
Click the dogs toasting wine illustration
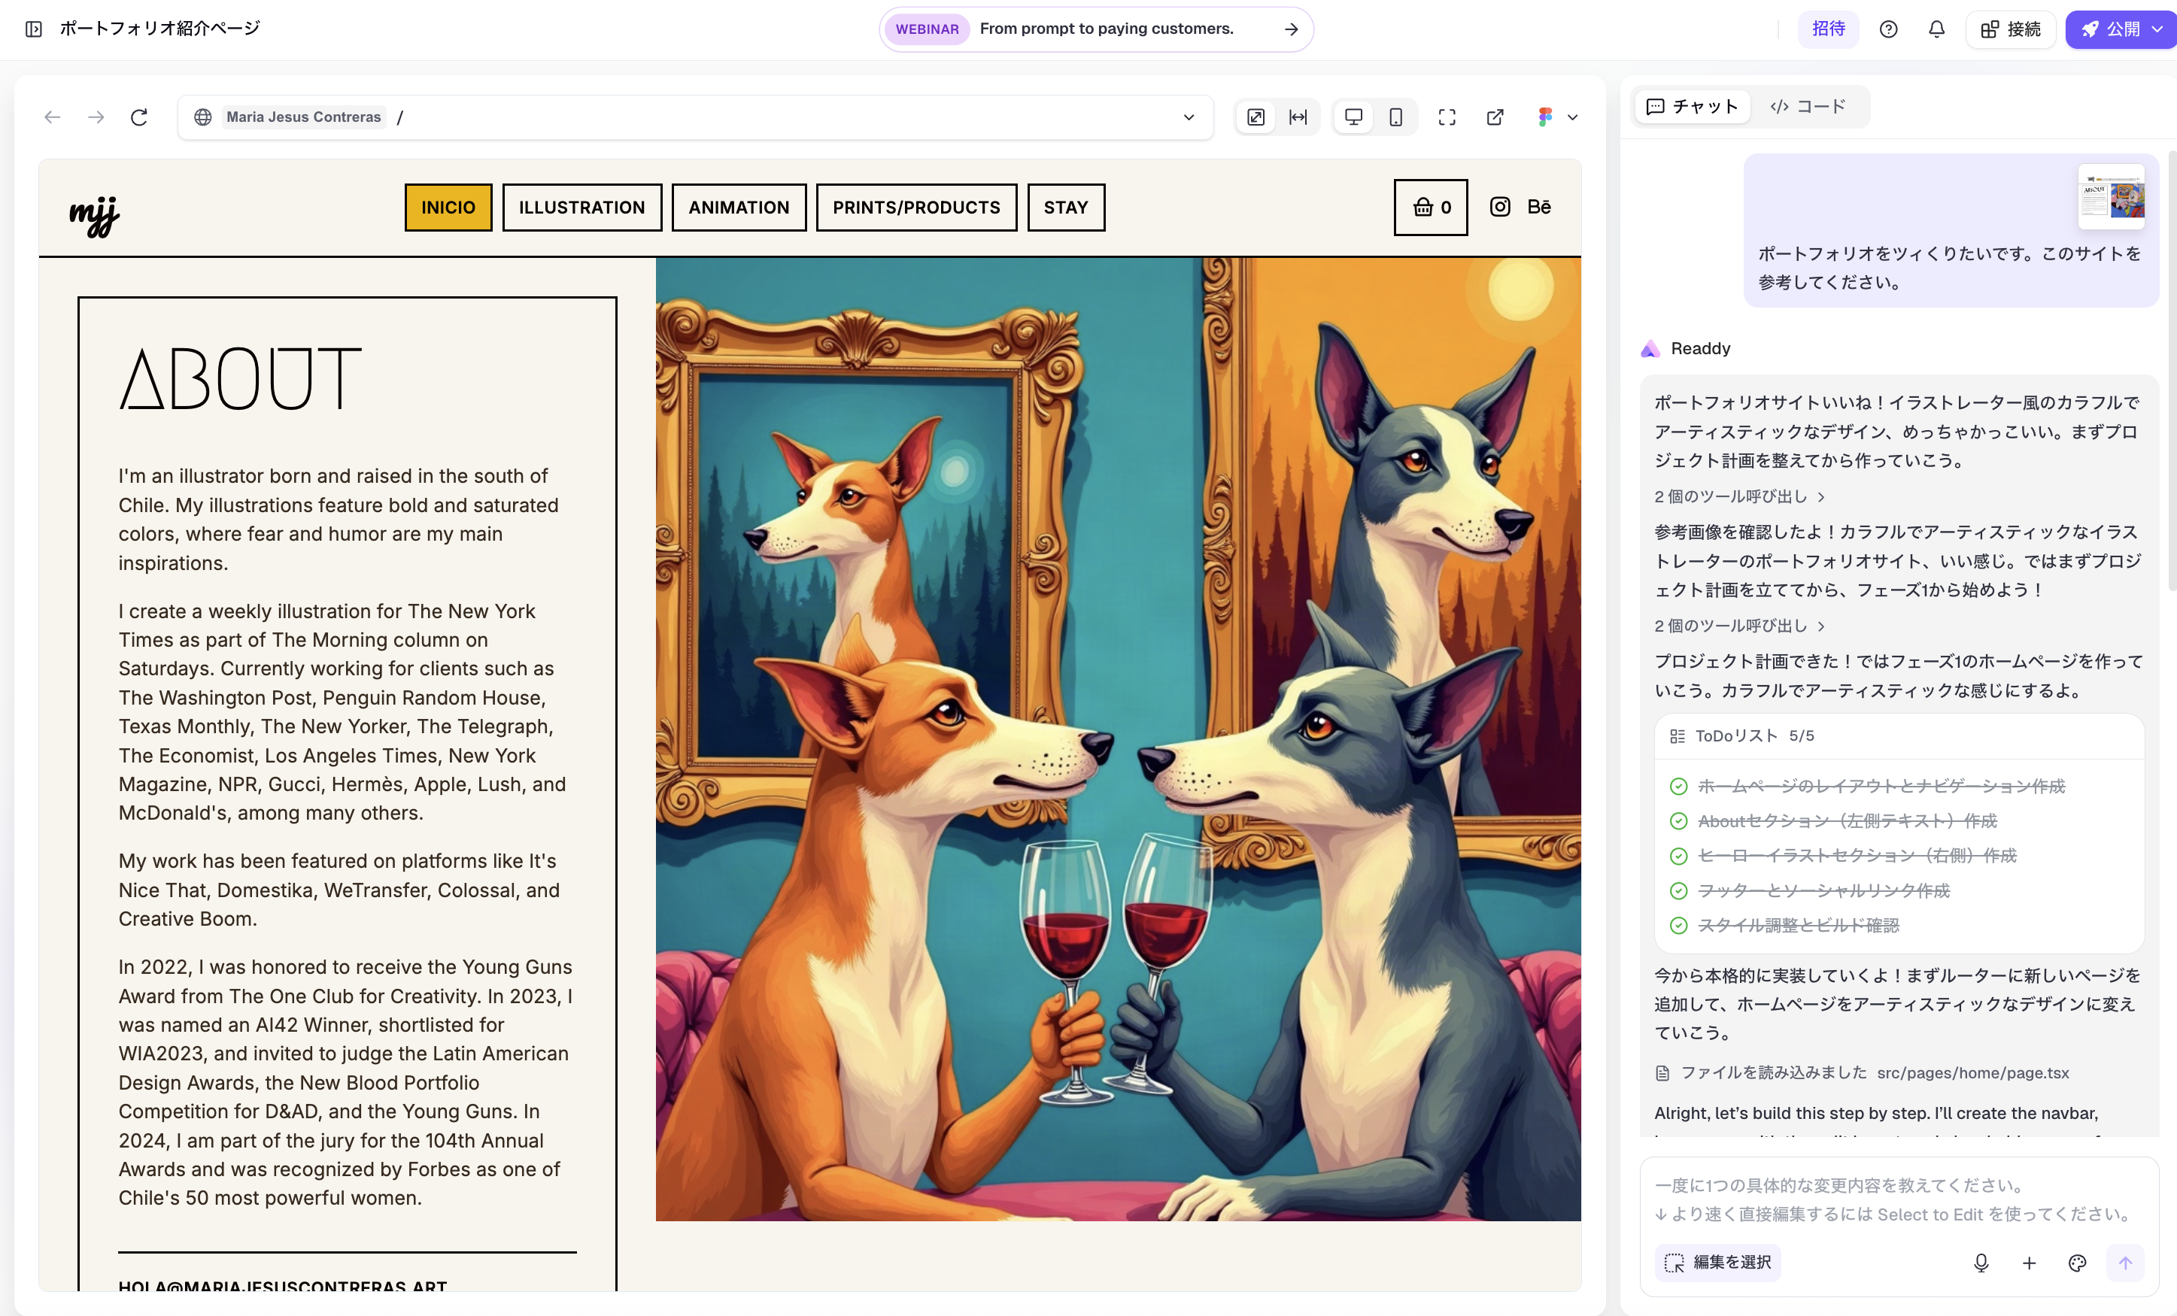1118,739
